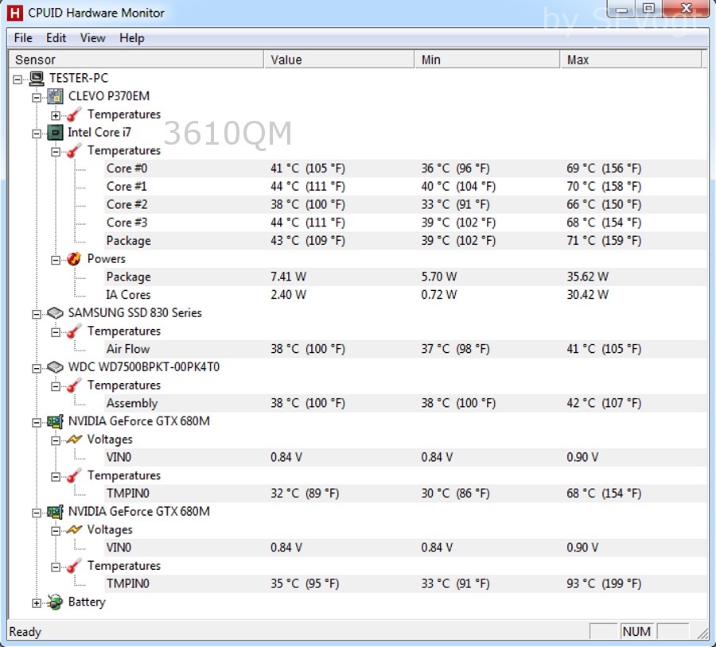Viewport: 716px width, 647px height.
Task: Click thermometer icon of second GTX 680M
Action: coord(74,566)
